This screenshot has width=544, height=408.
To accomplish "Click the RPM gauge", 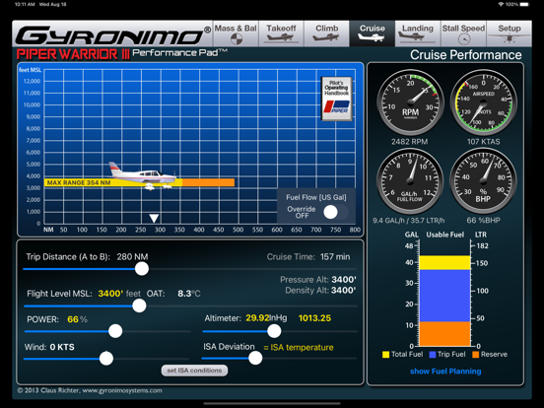I will [x=410, y=102].
